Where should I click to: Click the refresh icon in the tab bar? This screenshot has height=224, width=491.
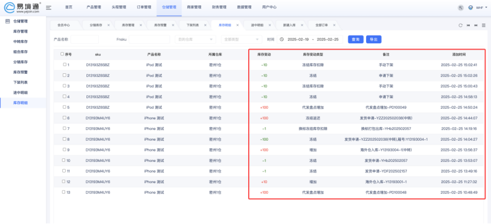tap(460, 25)
